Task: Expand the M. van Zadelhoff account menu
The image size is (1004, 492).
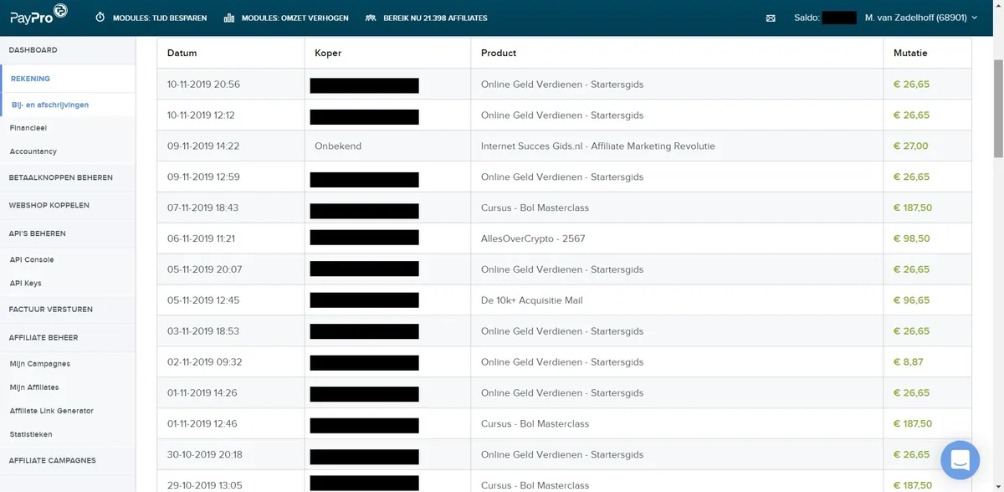Action: pos(921,18)
